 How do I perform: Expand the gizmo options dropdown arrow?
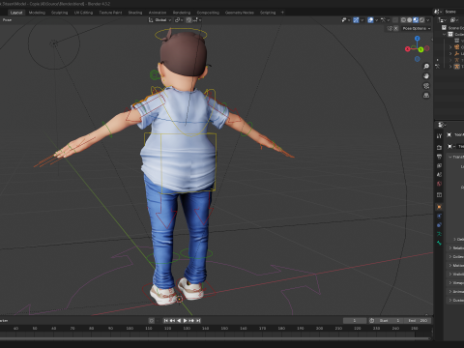362,20
